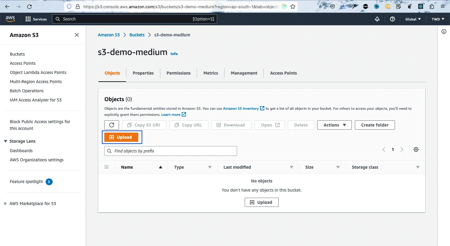
Task: Open the wrench developer tools icon
Action: click(355, 6)
